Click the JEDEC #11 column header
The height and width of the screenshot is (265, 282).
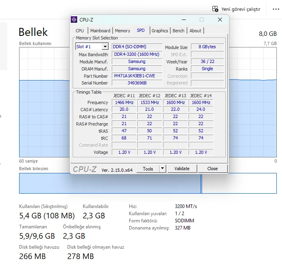(x=124, y=96)
